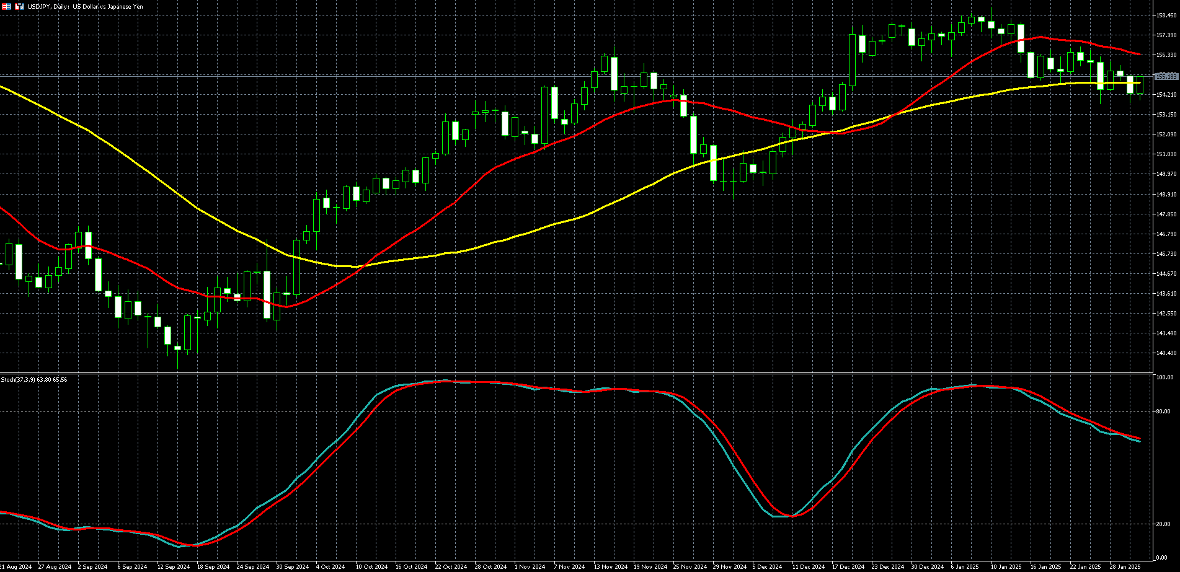Click the 18 Sep 2024 date label

213,567
